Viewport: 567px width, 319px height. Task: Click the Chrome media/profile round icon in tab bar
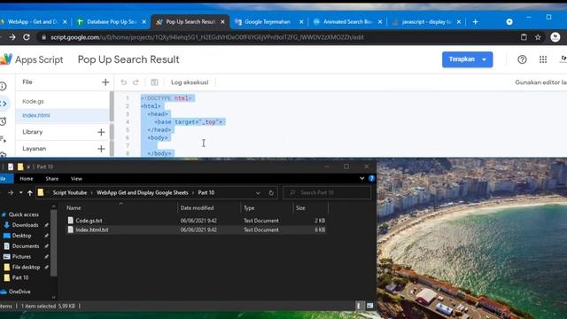[509, 22]
